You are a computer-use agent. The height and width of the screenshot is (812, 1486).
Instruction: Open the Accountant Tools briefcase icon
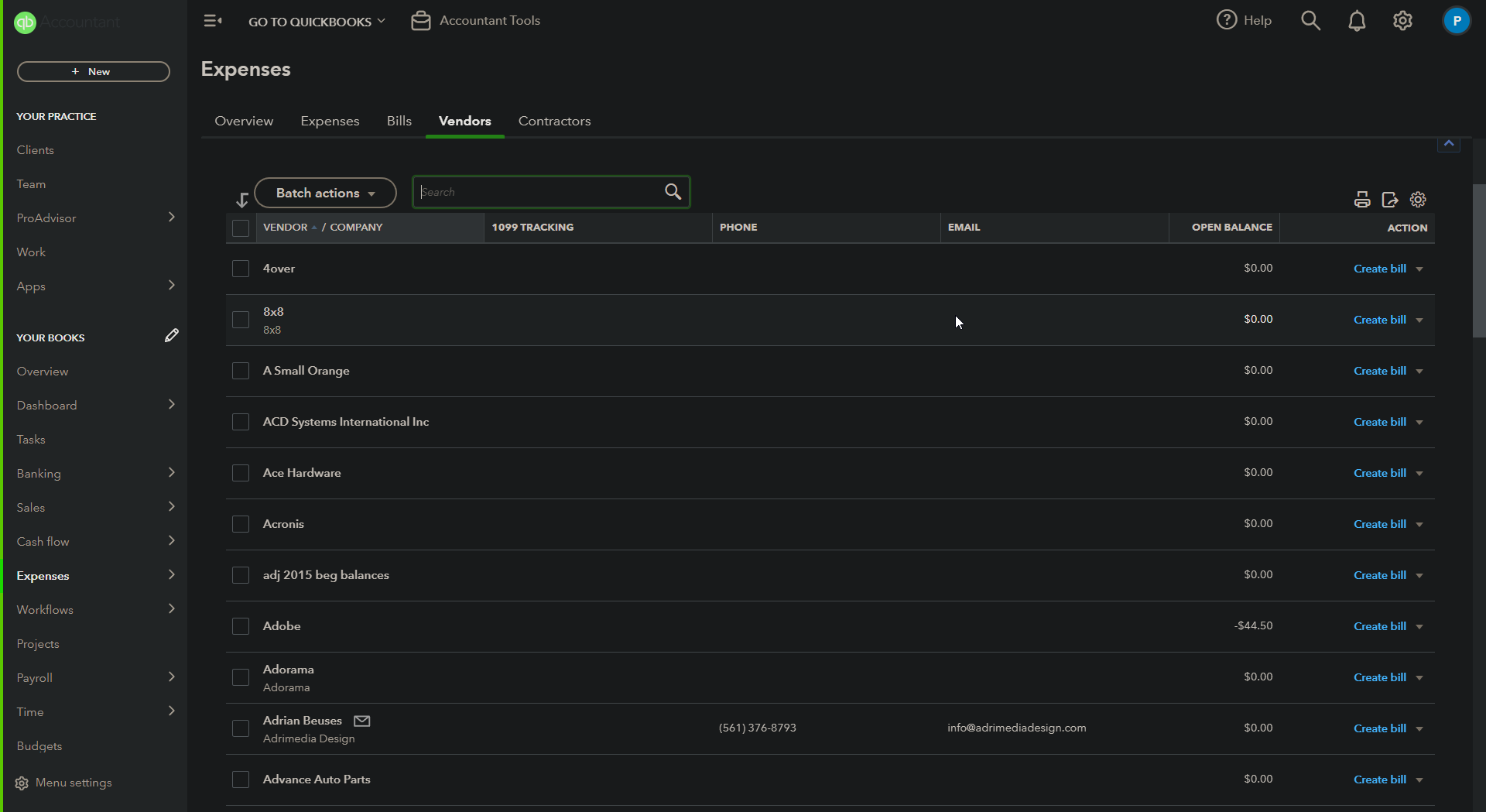point(421,21)
